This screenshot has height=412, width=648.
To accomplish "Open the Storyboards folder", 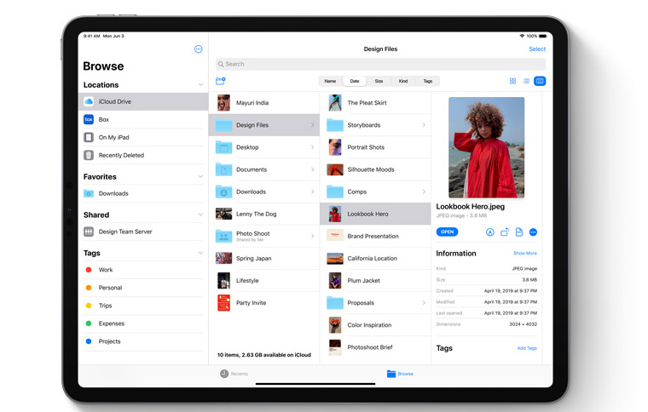I will 376,125.
